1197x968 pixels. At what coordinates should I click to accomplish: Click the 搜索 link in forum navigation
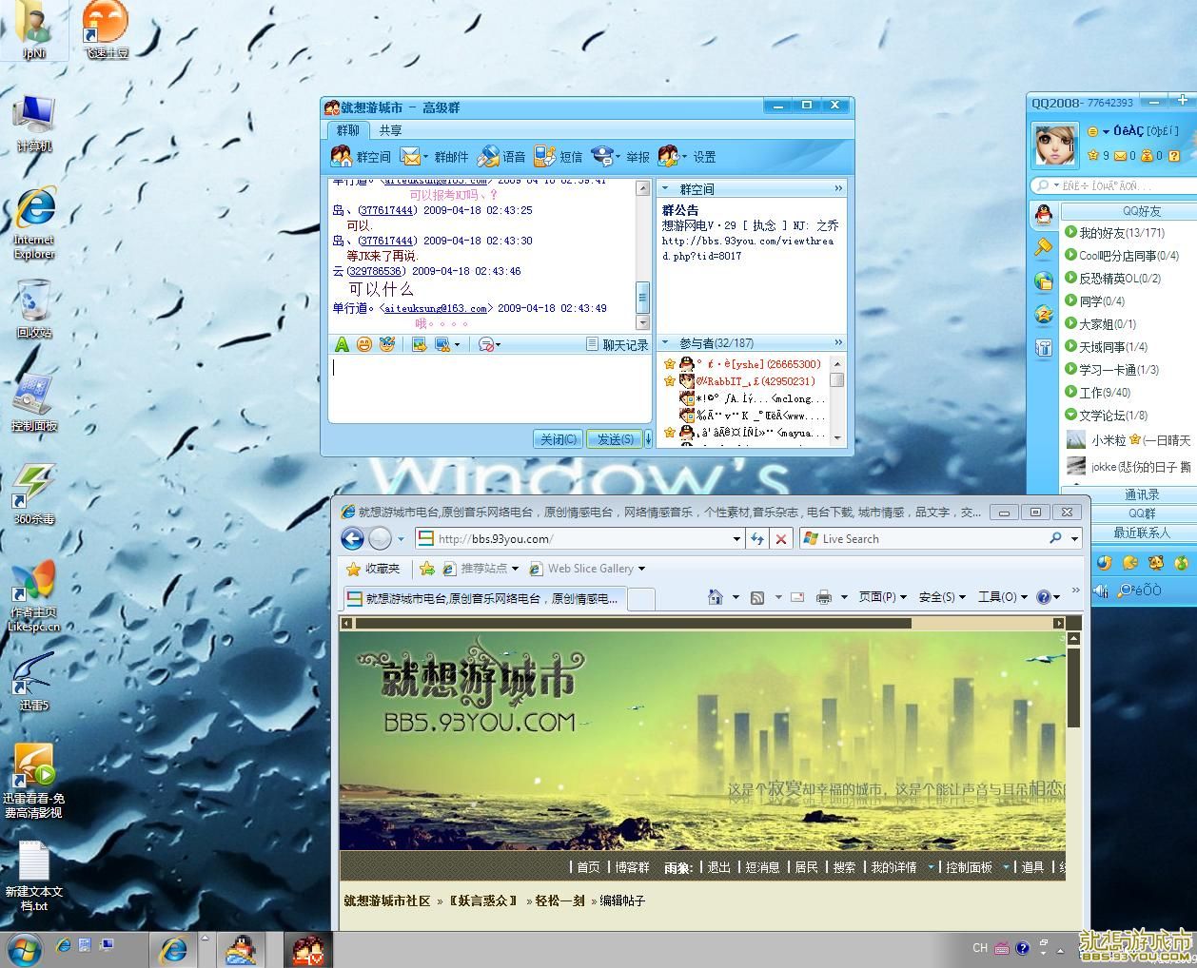click(x=844, y=867)
